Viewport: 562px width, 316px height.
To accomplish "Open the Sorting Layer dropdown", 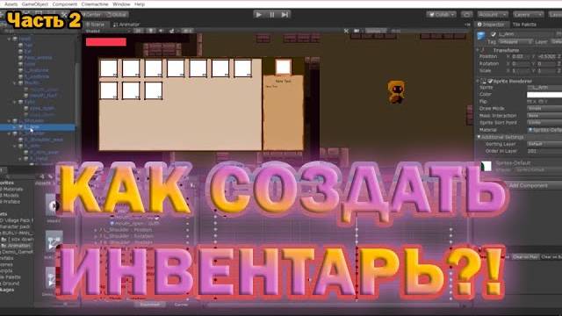I will (x=544, y=144).
